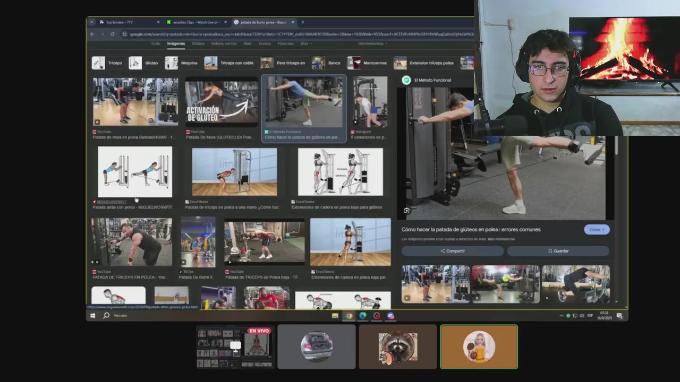This screenshot has width=680, height=382.
Task: Open PATADA DE TRICEPS EN POLEA video thumbnail
Action: pyautogui.click(x=132, y=242)
